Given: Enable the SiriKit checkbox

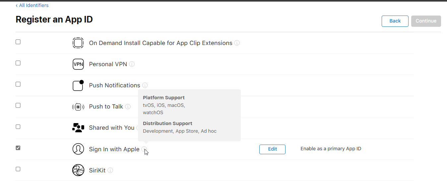Looking at the screenshot, I should pos(18,169).
